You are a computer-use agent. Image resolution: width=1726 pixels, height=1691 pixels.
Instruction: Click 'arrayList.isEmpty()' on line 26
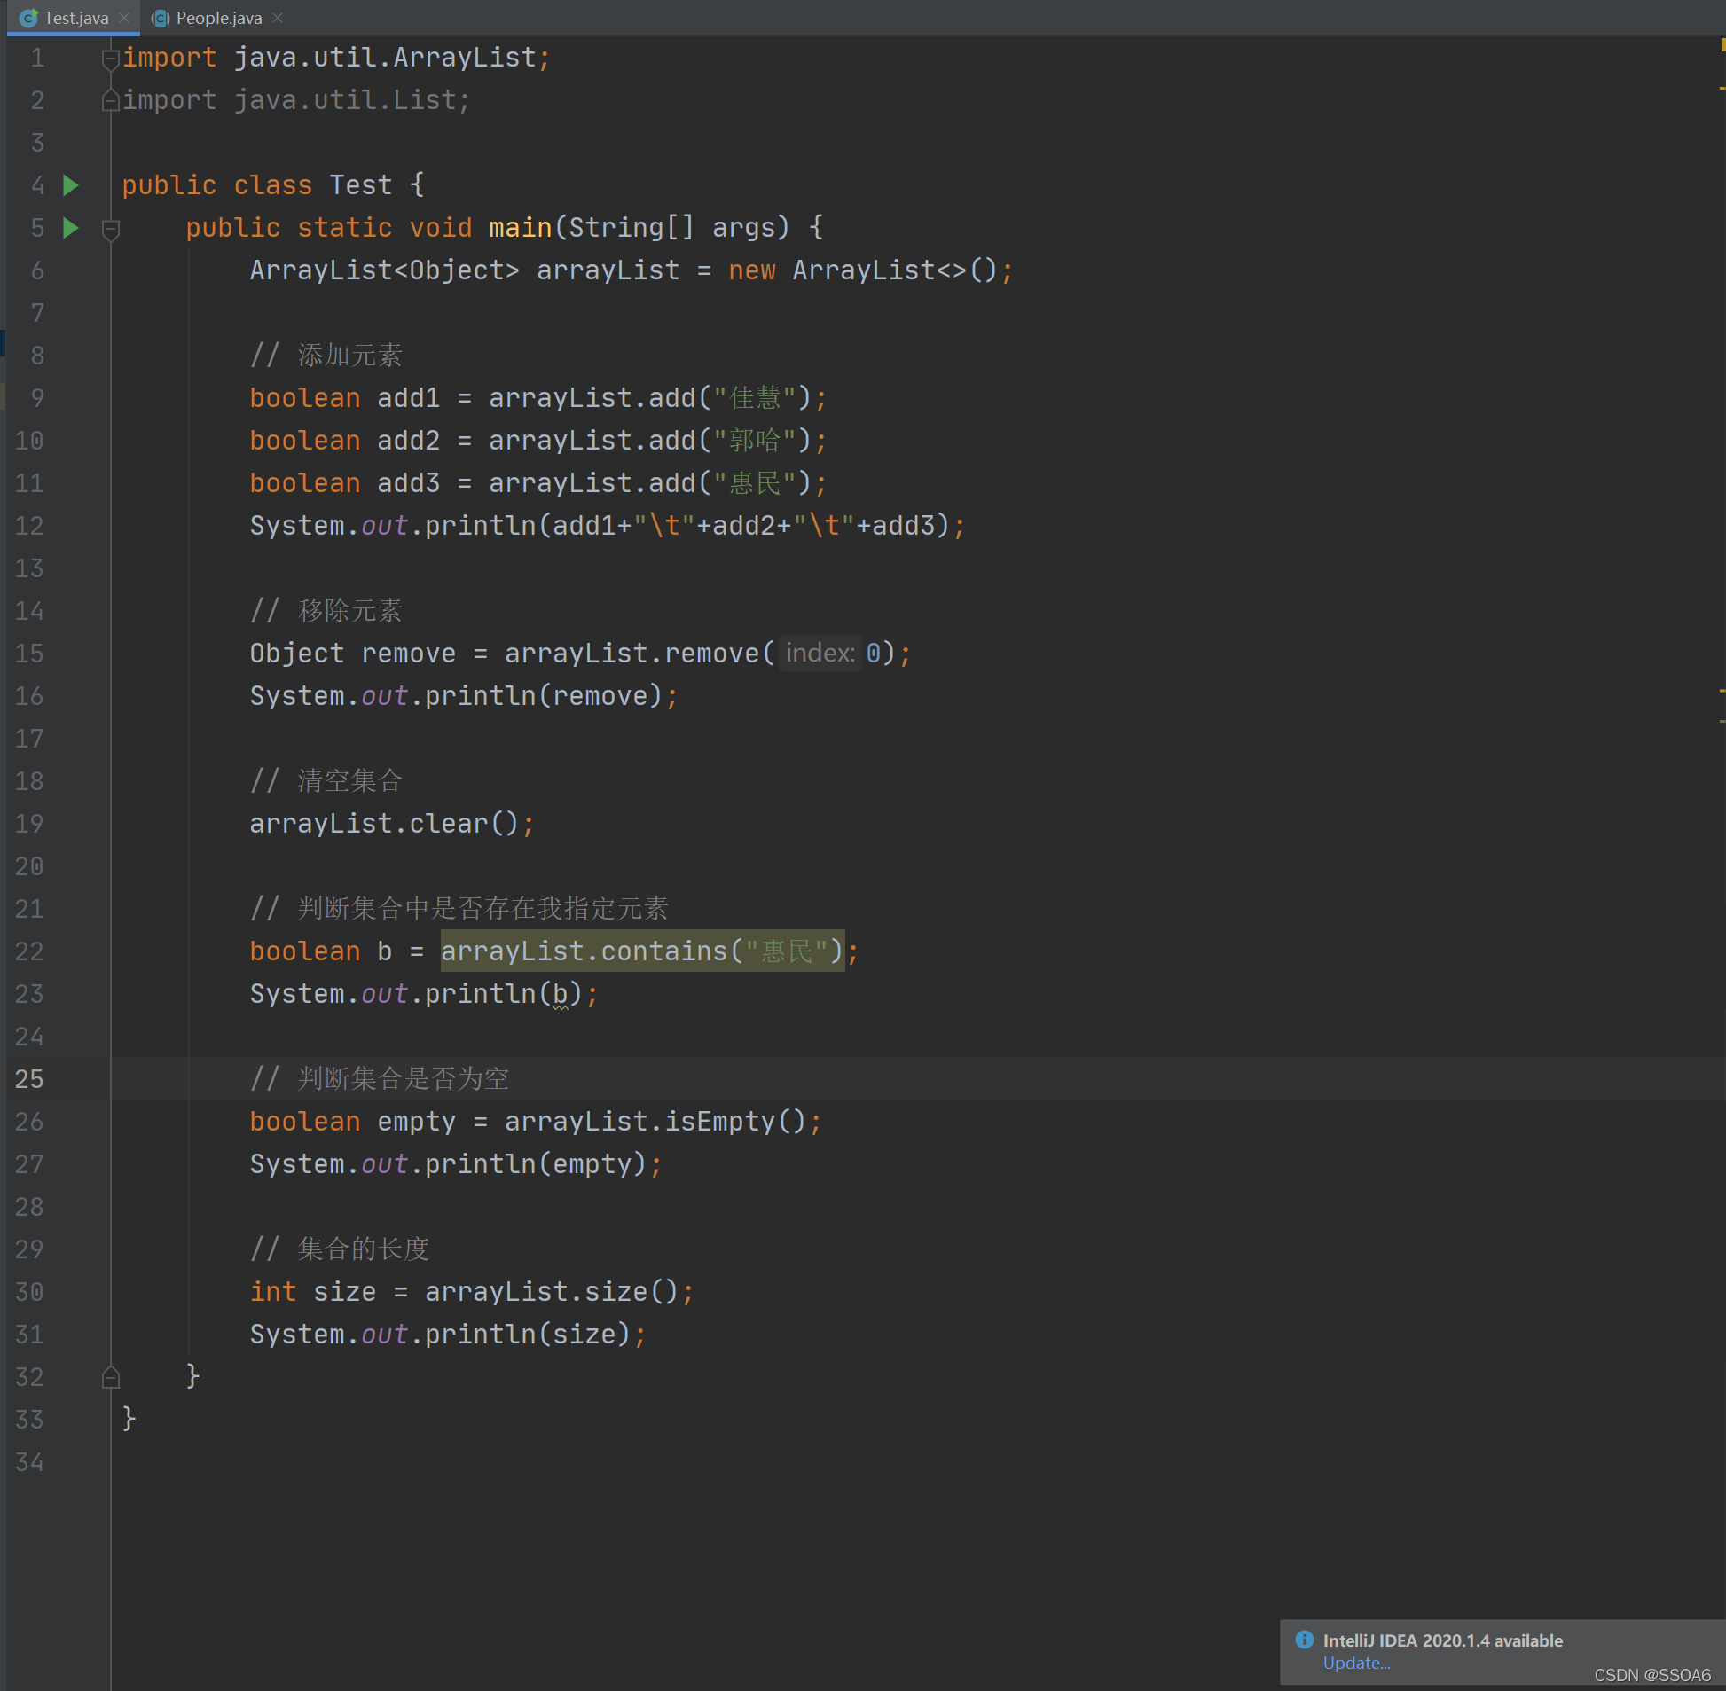coord(655,1121)
